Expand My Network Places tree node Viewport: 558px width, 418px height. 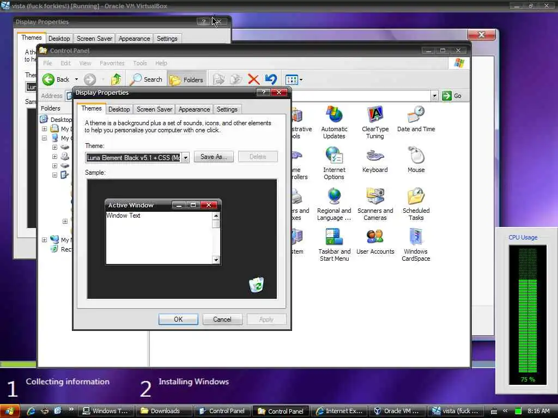[x=44, y=239]
